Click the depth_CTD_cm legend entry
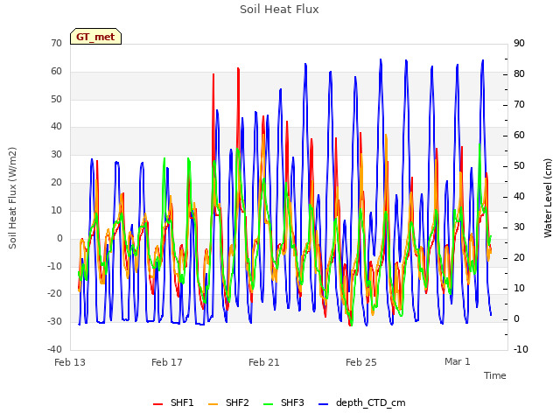 tap(361, 403)
